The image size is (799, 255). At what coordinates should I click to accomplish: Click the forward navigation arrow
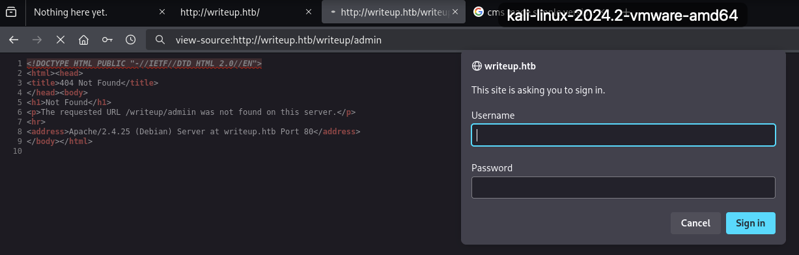click(x=37, y=40)
